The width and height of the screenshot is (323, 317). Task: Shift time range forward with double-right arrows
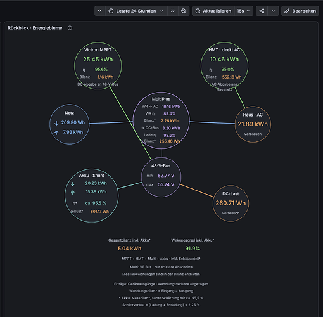pyautogui.click(x=173, y=11)
